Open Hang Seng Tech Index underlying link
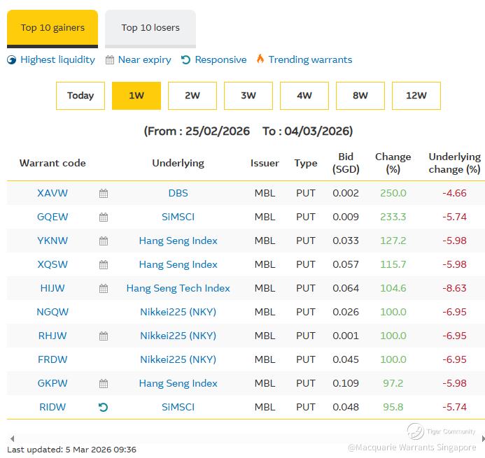Screen dimensions: 485x458 tap(178, 288)
